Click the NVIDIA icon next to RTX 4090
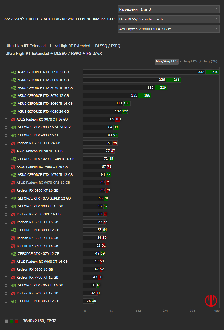Viewport: 224px width, 330px height. tap(14, 111)
